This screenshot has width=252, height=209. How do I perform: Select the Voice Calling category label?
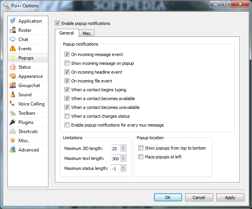pyautogui.click(x=31, y=104)
